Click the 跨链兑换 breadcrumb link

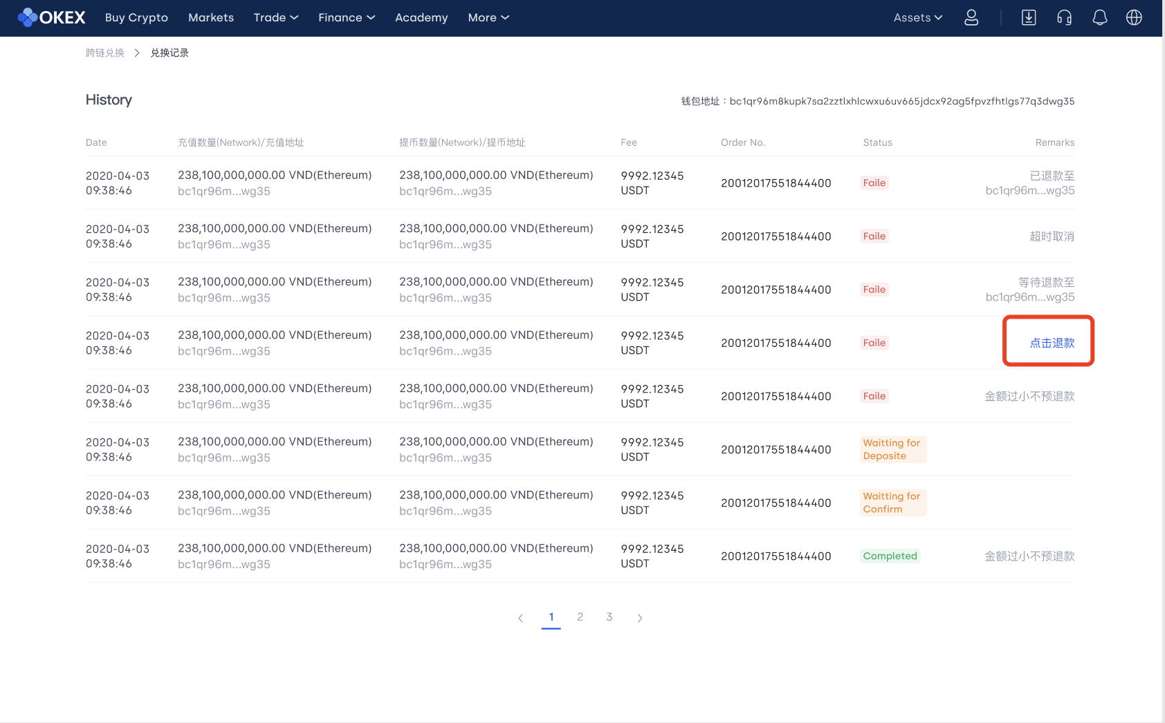click(x=105, y=53)
